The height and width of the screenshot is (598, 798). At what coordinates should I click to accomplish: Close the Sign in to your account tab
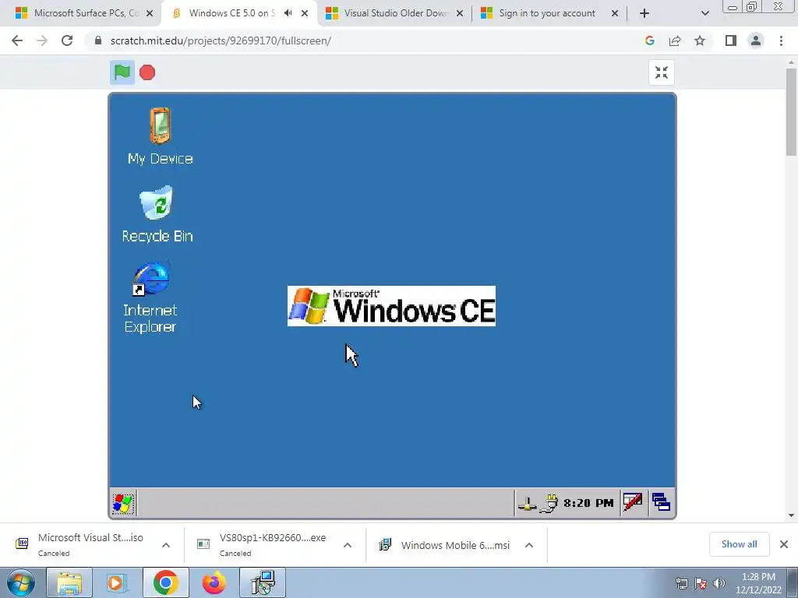tap(615, 13)
